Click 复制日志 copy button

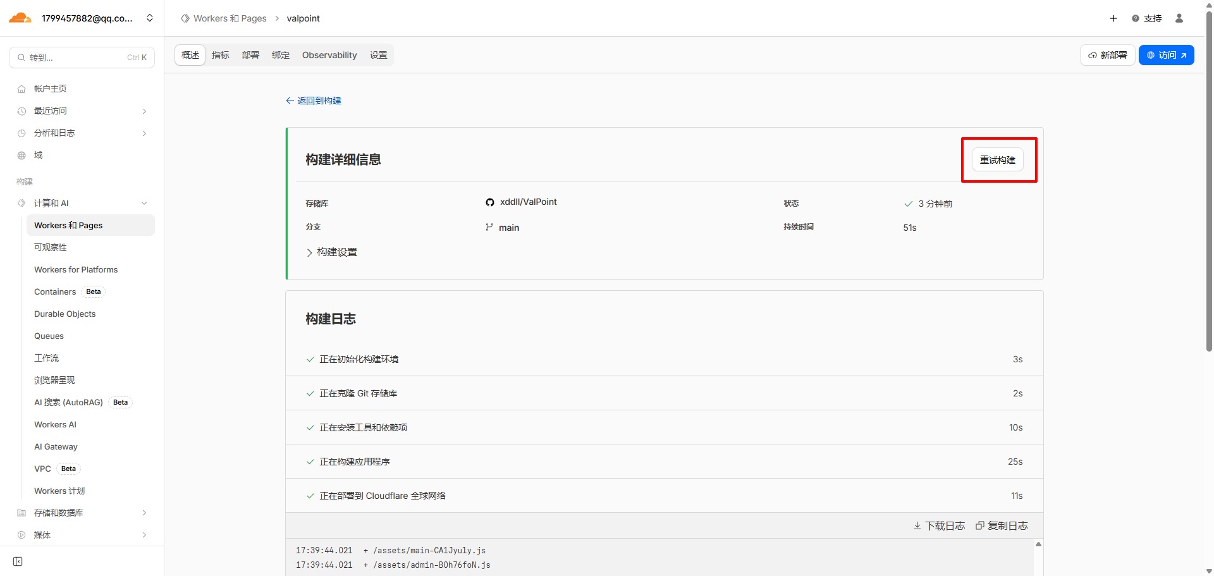1002,526
